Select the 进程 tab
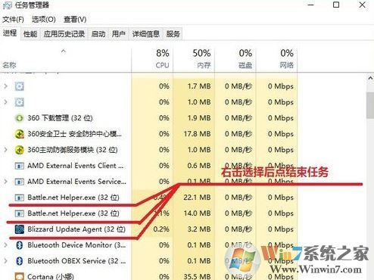The image size is (374, 280). coord(10,33)
